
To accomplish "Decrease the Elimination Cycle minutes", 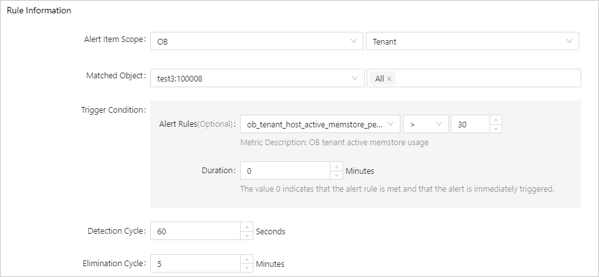I will (247, 268).
